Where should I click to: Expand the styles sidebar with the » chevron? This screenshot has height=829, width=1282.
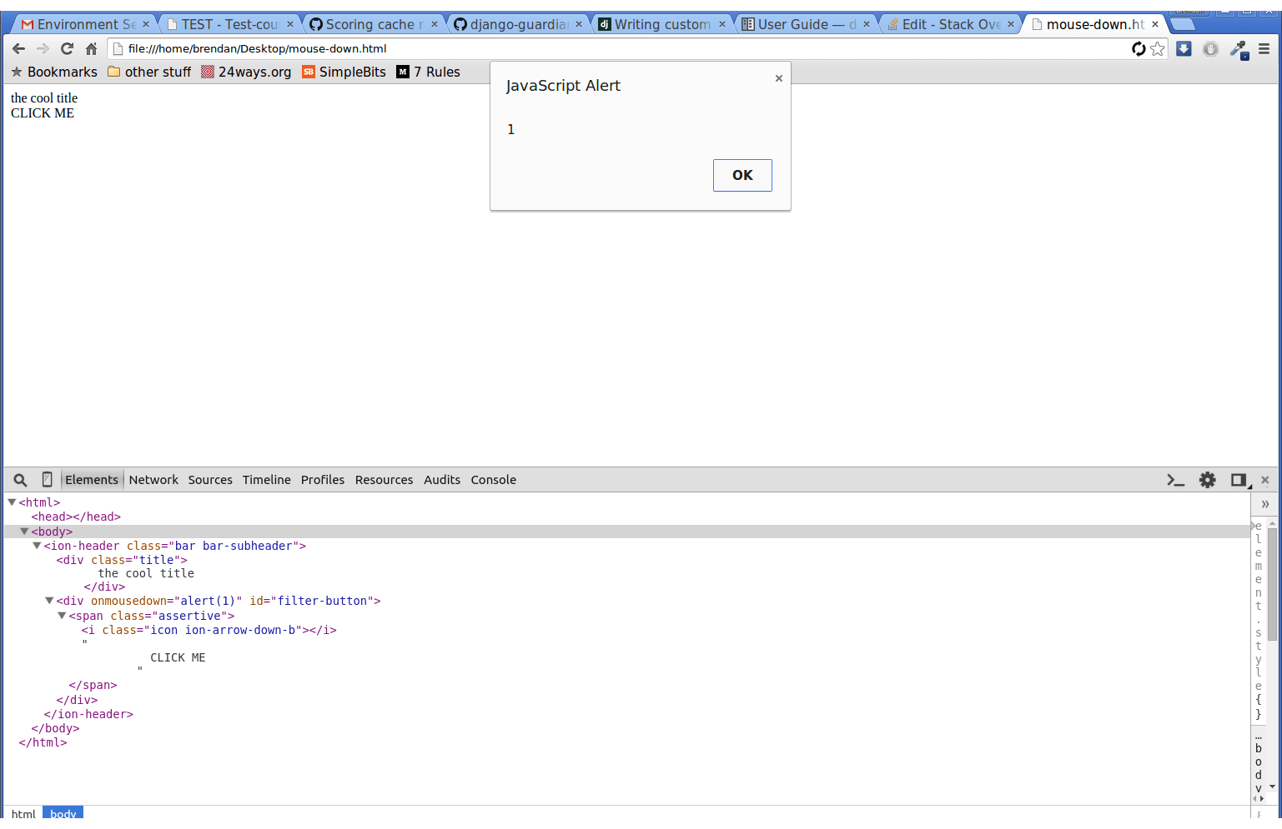point(1265,504)
